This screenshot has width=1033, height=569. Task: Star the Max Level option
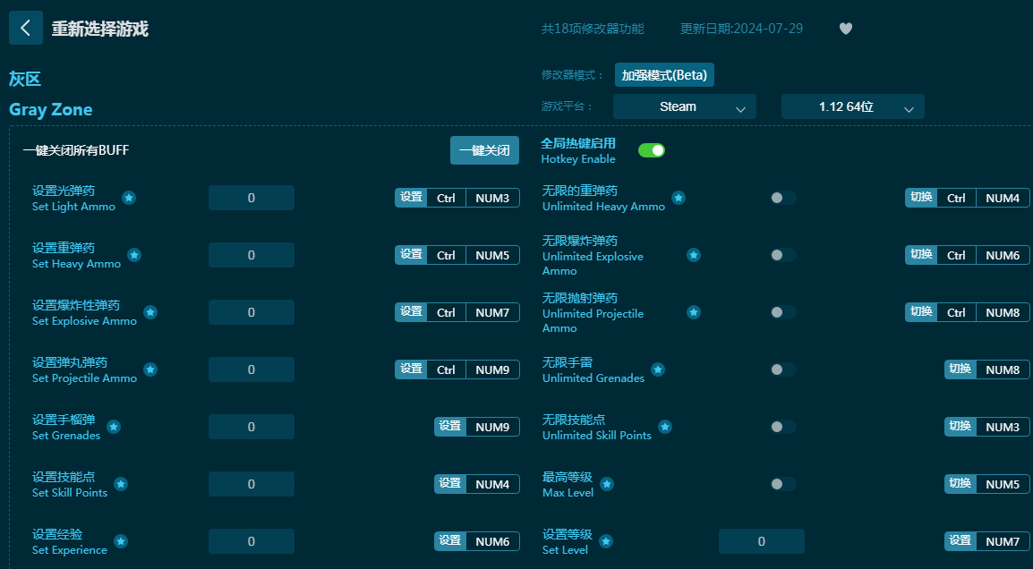(608, 484)
